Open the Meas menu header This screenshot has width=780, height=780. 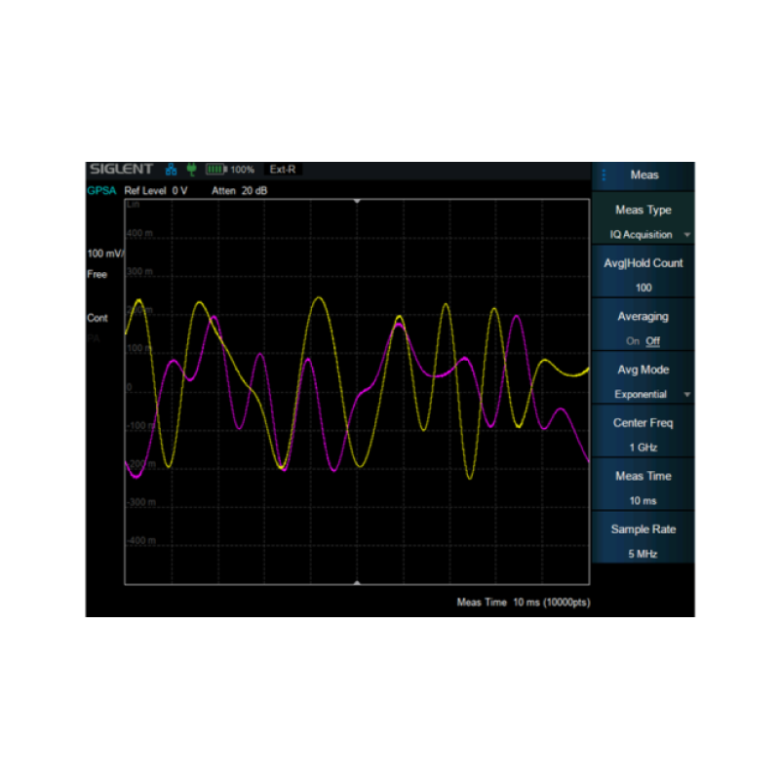click(644, 175)
